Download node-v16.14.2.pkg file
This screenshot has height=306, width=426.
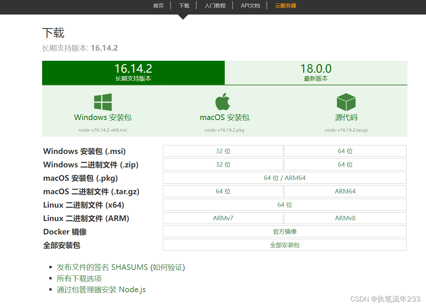[x=224, y=130]
